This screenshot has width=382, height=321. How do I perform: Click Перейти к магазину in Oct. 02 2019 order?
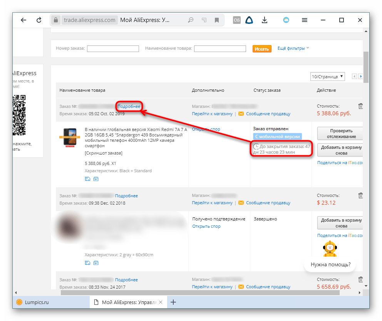pos(212,114)
